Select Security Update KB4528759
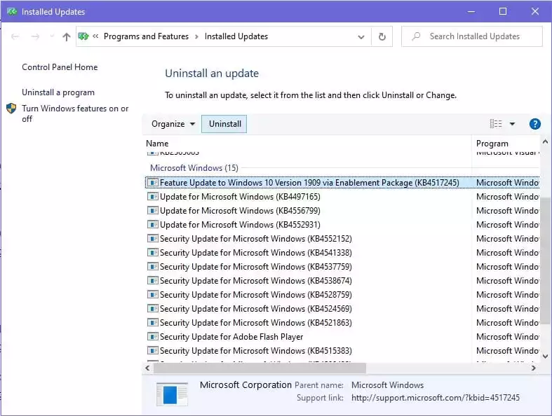This screenshot has height=416, width=552. click(255, 295)
